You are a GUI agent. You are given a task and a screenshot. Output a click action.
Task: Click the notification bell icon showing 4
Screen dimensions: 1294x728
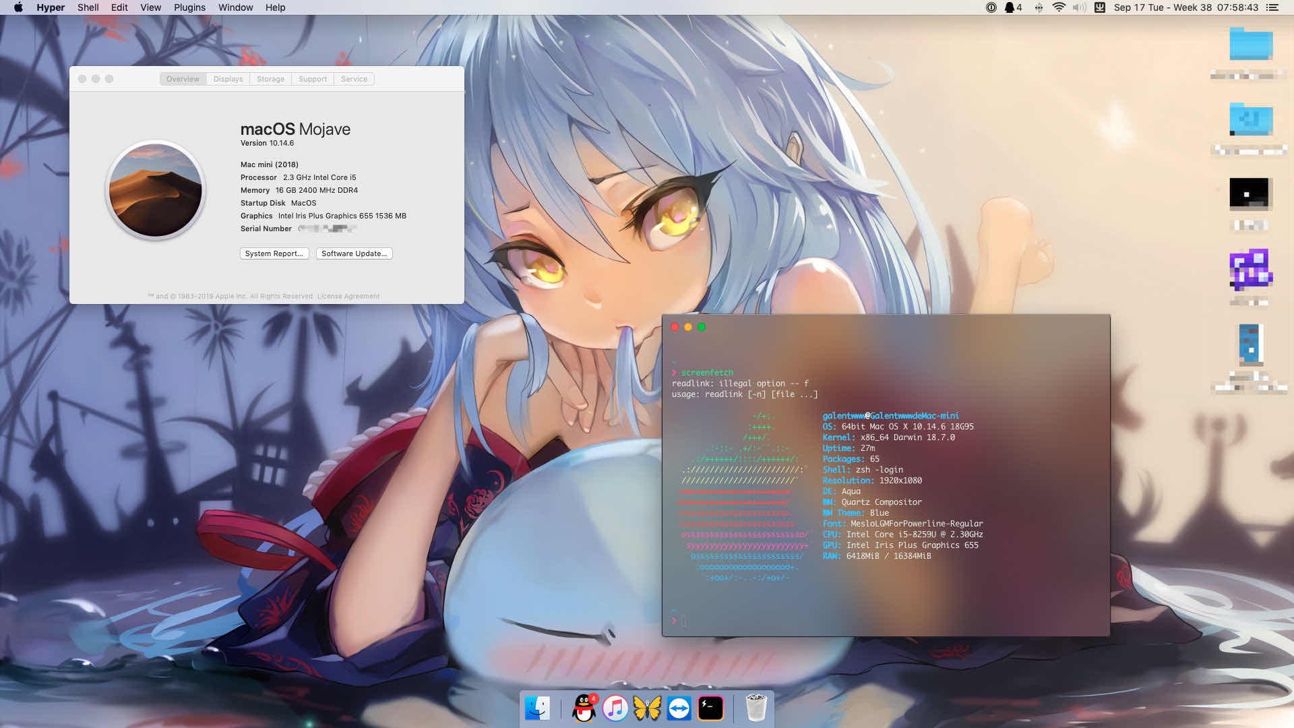[1013, 7]
